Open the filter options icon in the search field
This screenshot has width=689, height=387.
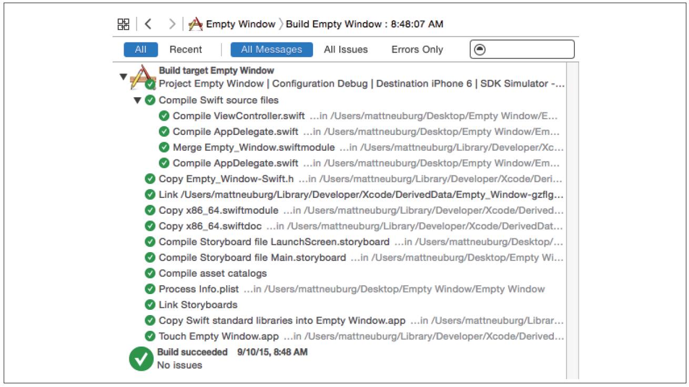tap(480, 50)
